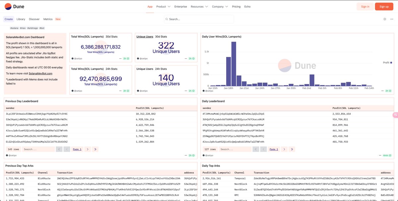Open the translate widget on the right edge
This screenshot has width=398, height=201.
pyautogui.click(x=395, y=115)
